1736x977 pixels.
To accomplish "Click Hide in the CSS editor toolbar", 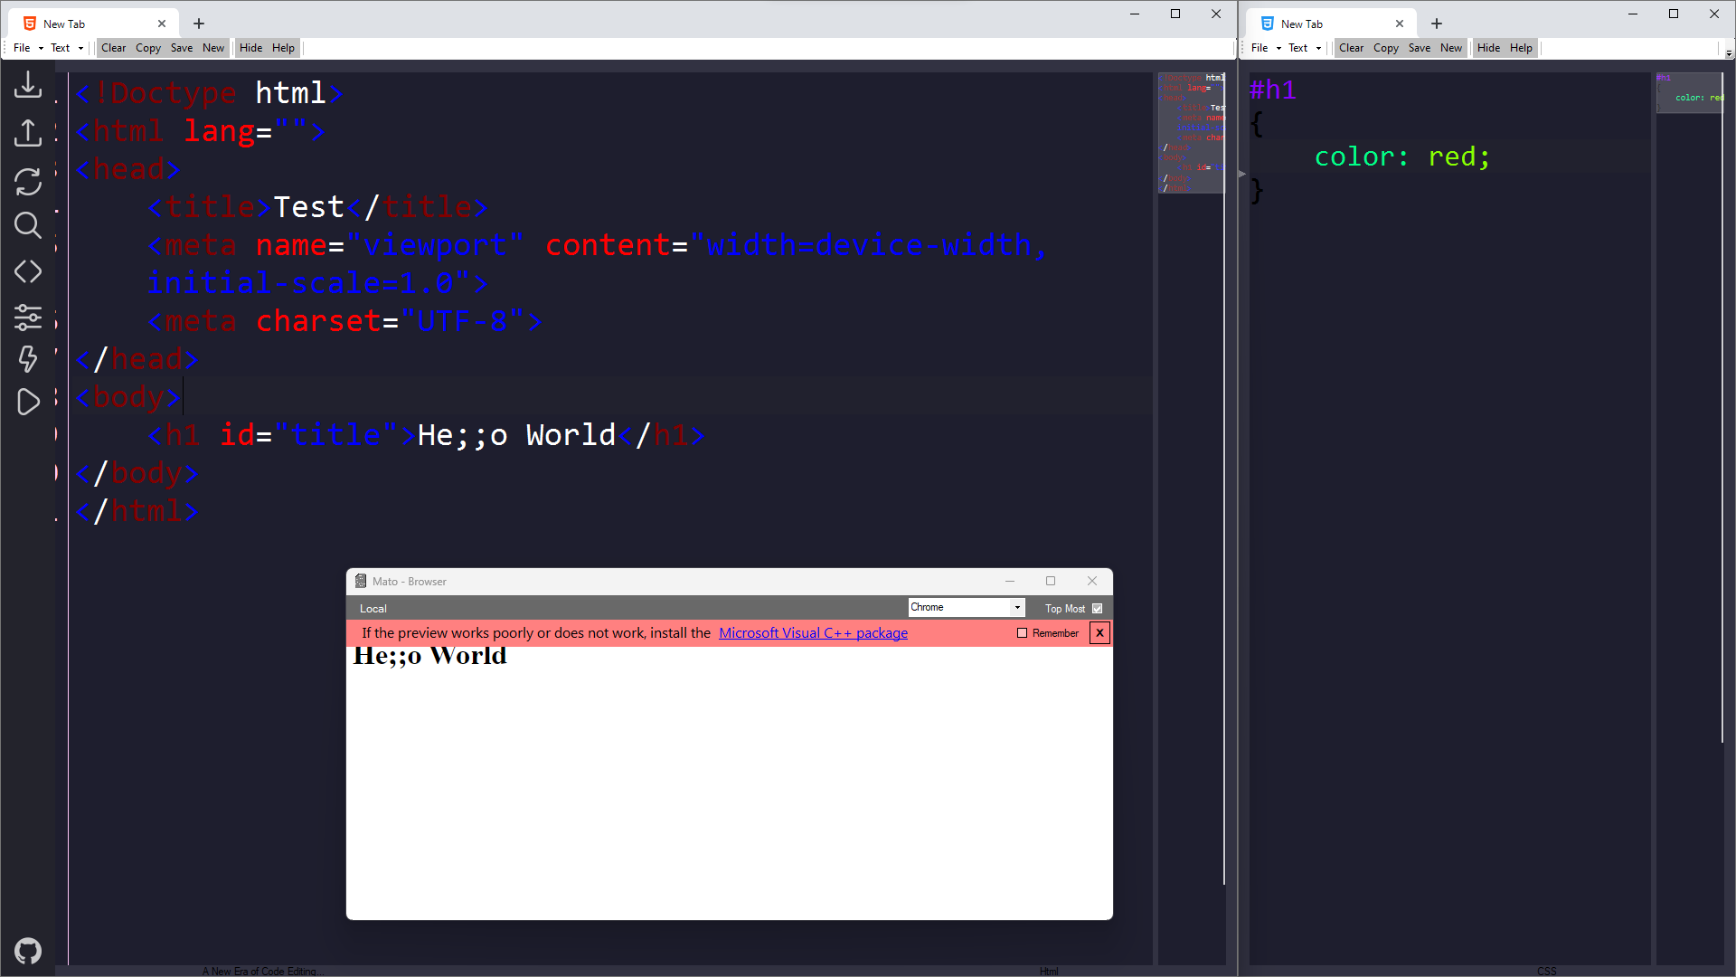I will pyautogui.click(x=1488, y=48).
